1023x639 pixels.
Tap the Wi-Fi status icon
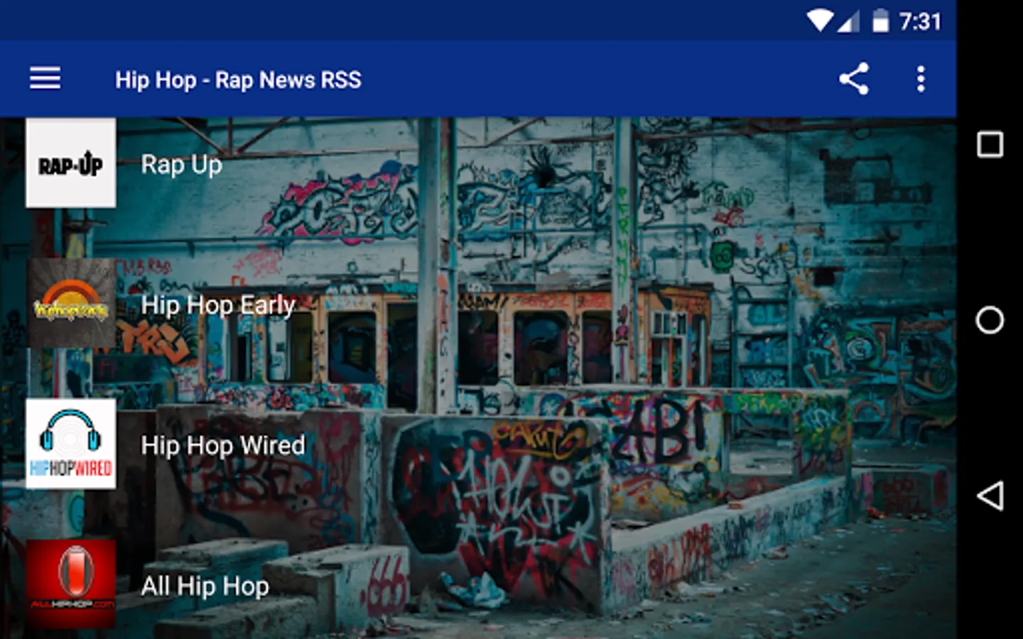(x=820, y=21)
